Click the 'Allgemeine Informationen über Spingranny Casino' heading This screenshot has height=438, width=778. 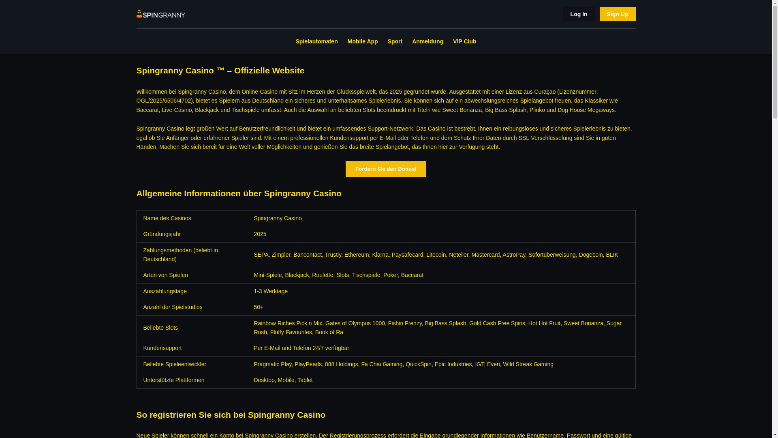239,193
